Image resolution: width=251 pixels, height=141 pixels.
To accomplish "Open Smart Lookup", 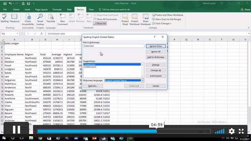I will (x=40, y=20).
